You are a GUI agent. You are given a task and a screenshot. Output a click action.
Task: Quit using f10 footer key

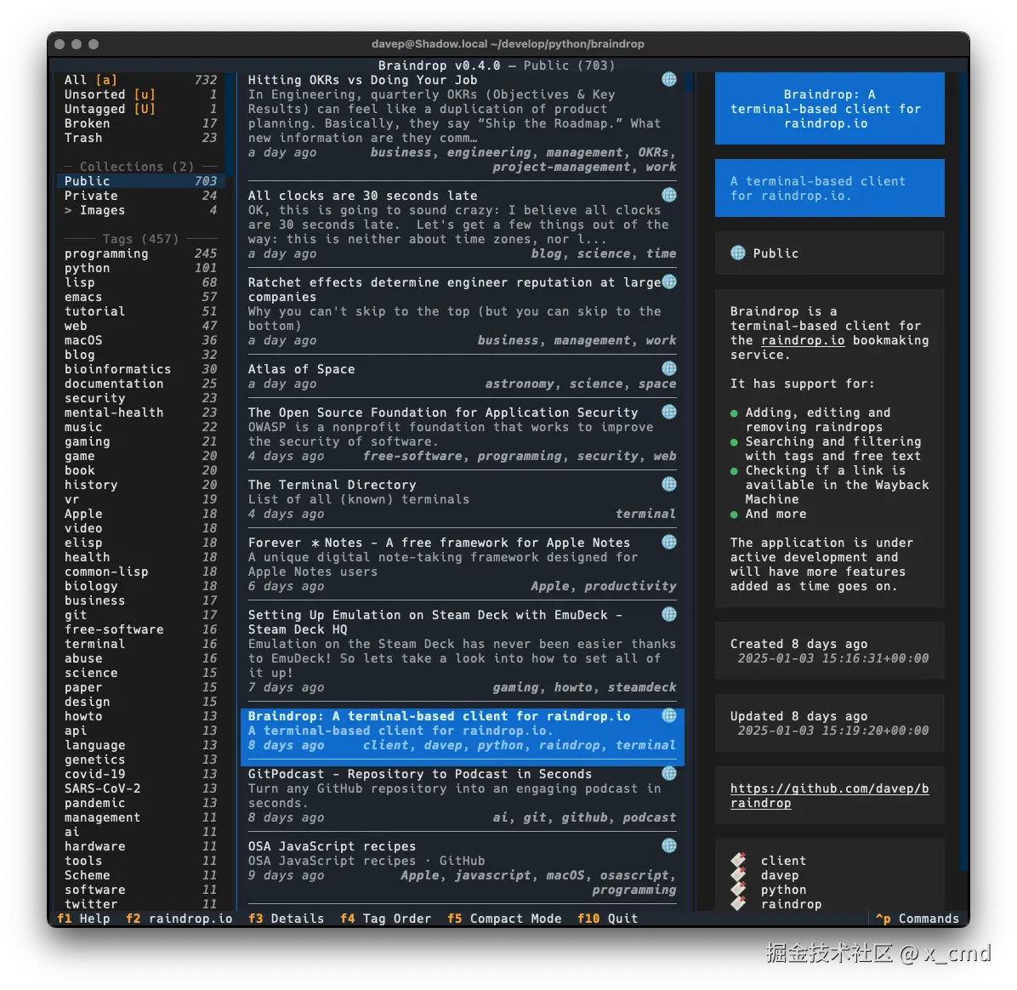point(608,918)
